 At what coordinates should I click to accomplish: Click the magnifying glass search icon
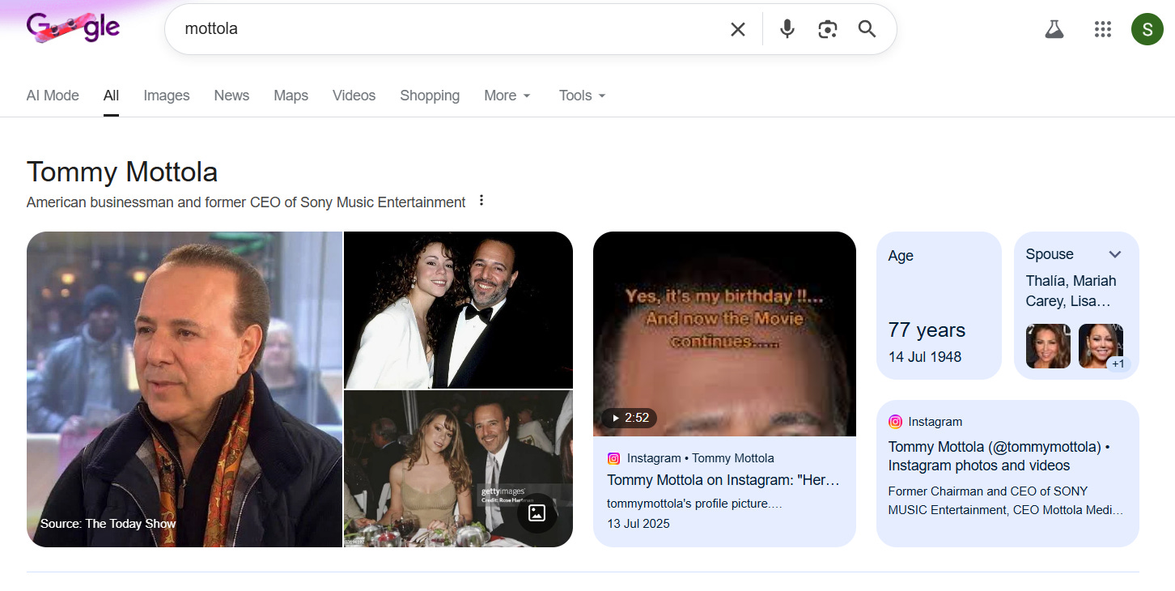867,29
